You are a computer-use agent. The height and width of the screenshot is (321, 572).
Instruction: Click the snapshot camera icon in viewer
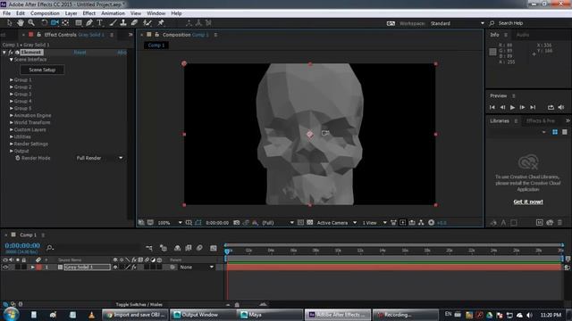236,222
